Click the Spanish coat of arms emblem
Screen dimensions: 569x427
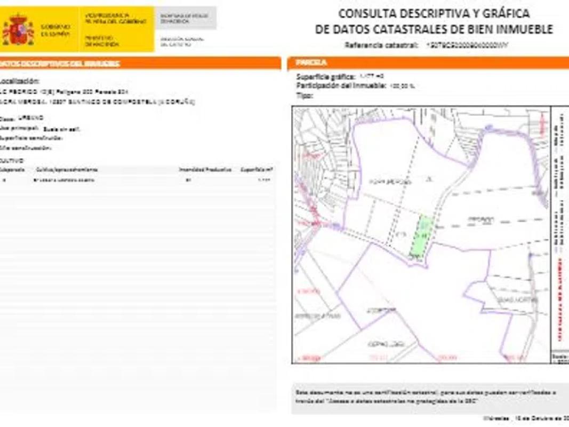point(18,30)
